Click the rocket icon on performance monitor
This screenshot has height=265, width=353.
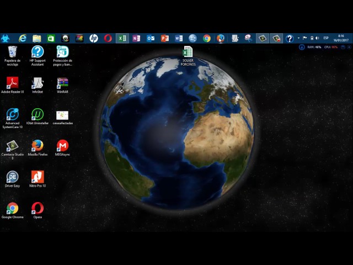tap(302, 47)
